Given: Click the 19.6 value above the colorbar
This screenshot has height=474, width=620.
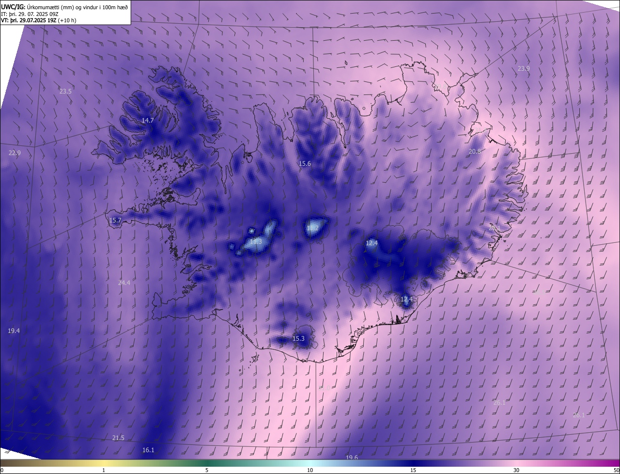Looking at the screenshot, I should [352, 458].
